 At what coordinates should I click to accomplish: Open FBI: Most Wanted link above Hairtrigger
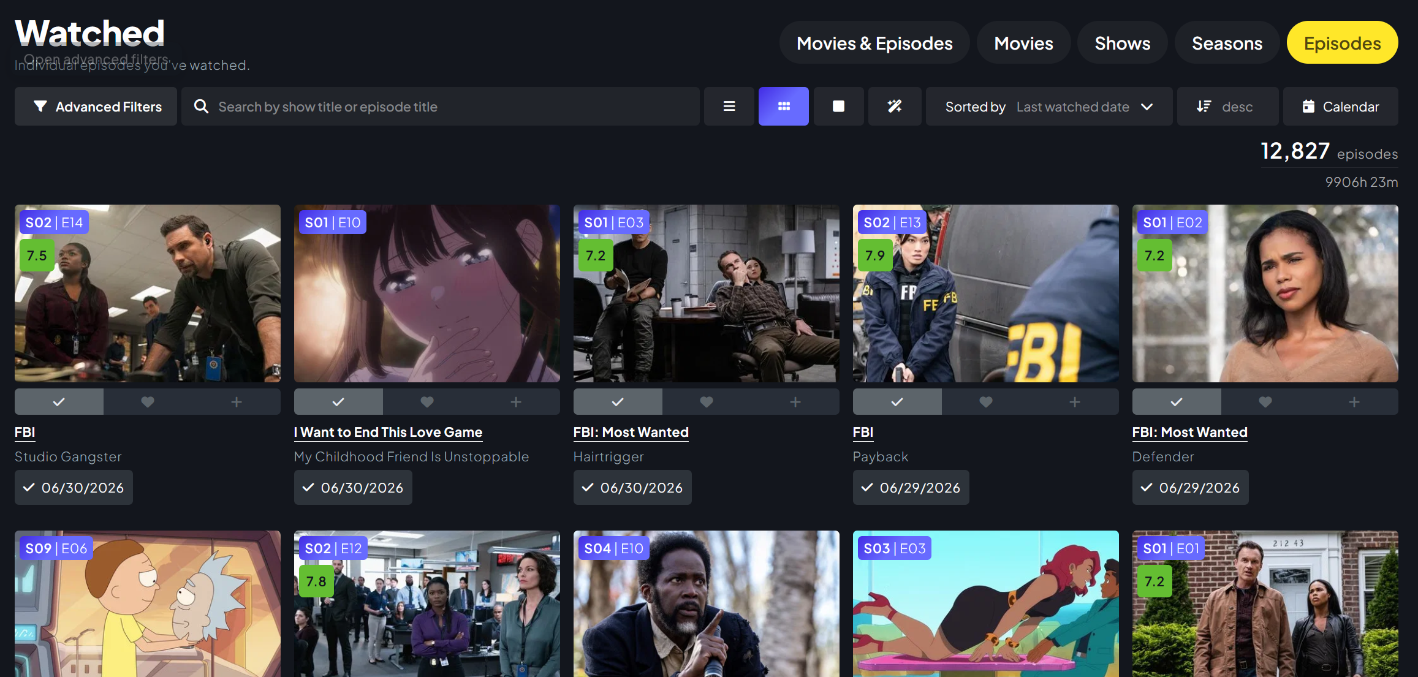[x=631, y=433]
